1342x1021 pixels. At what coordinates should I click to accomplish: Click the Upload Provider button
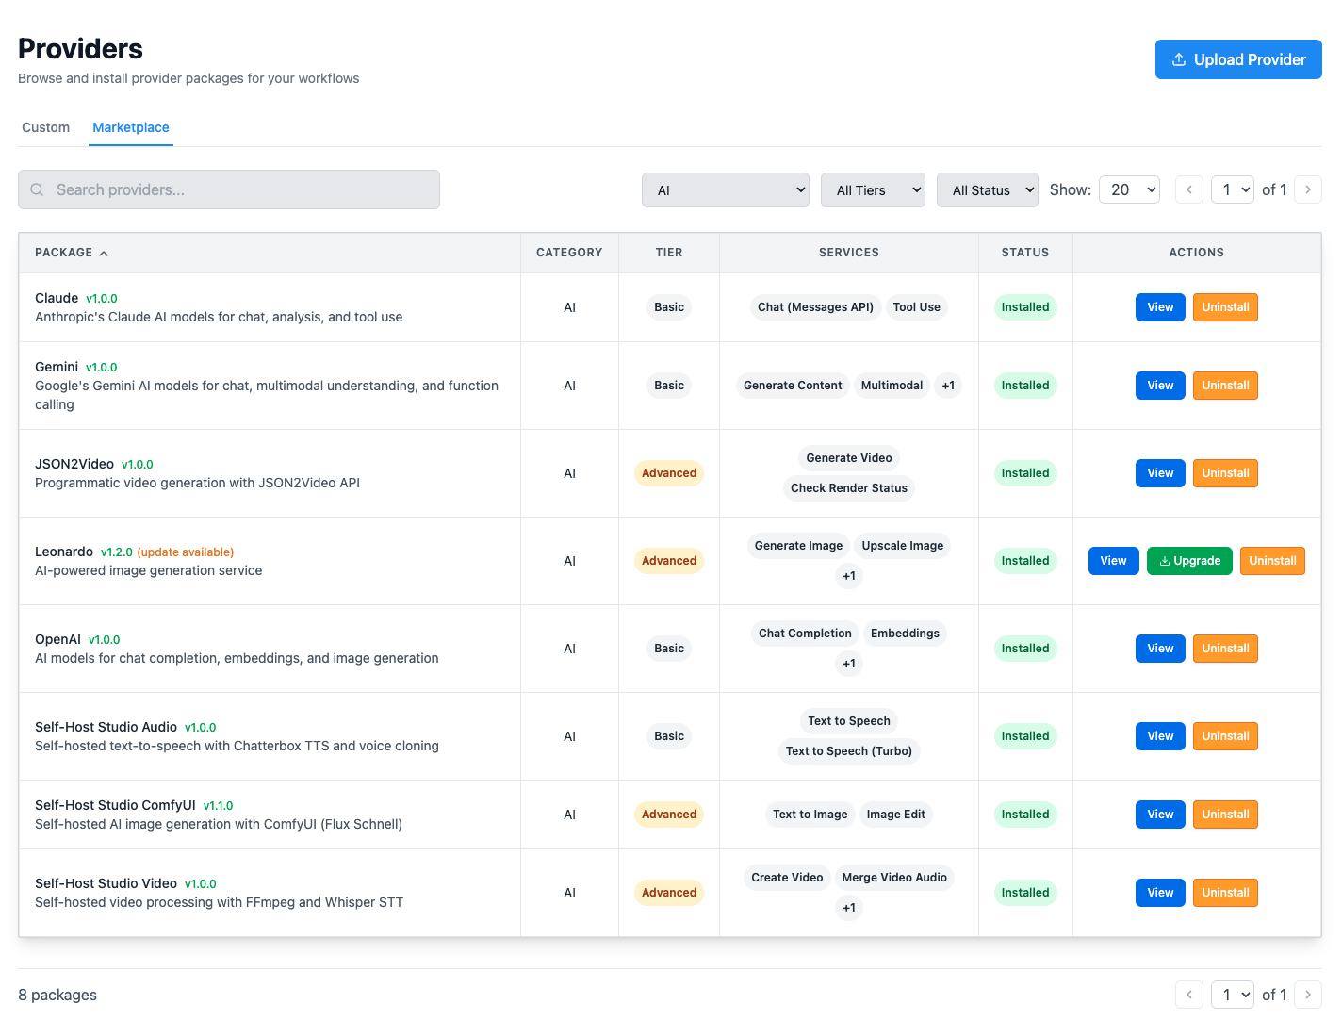pos(1238,59)
